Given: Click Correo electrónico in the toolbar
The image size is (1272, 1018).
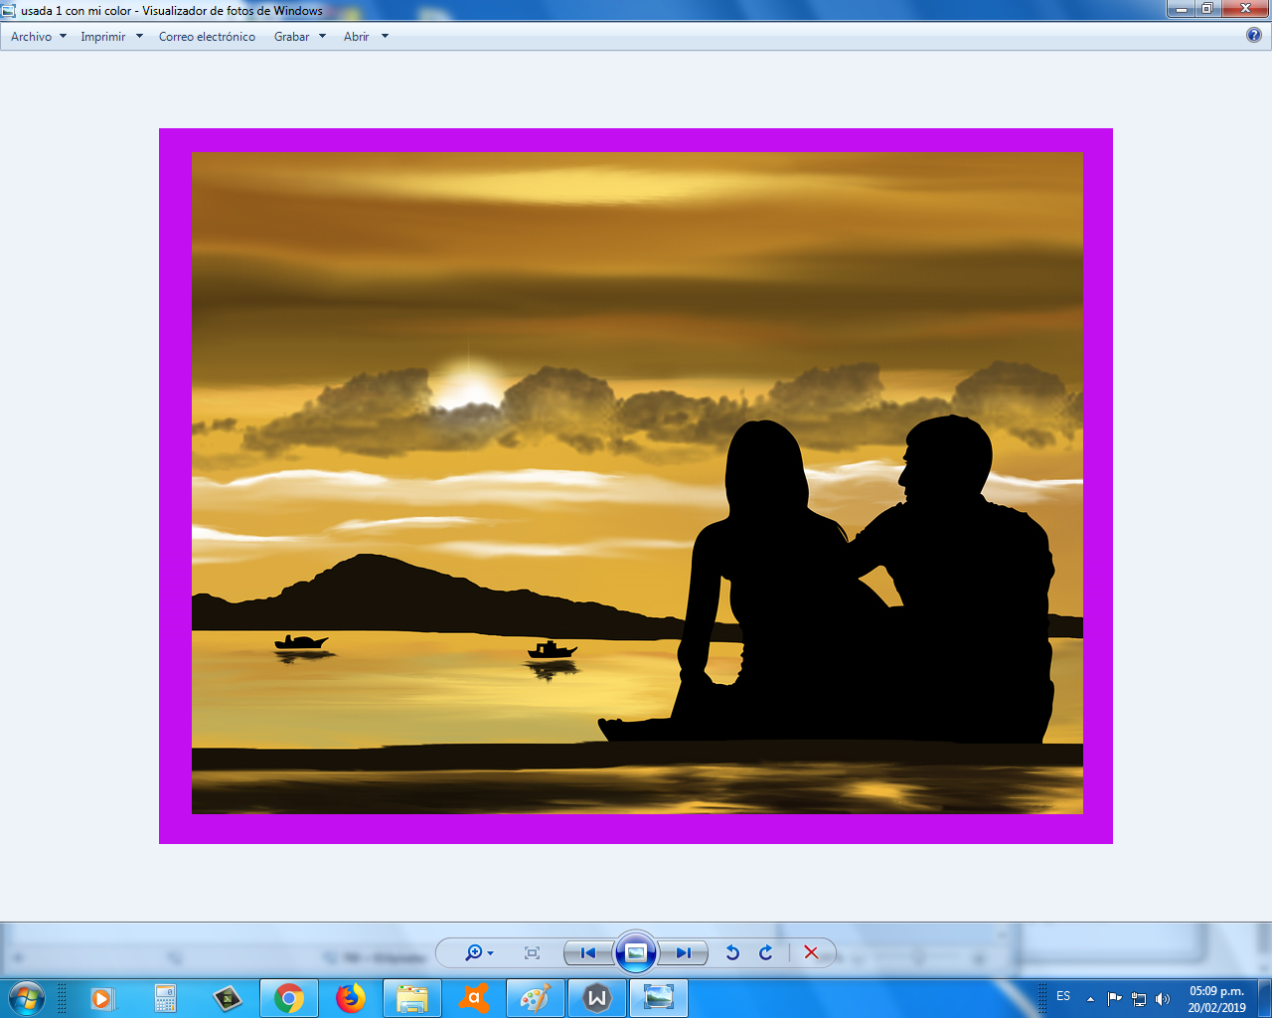Looking at the screenshot, I should point(207,37).
